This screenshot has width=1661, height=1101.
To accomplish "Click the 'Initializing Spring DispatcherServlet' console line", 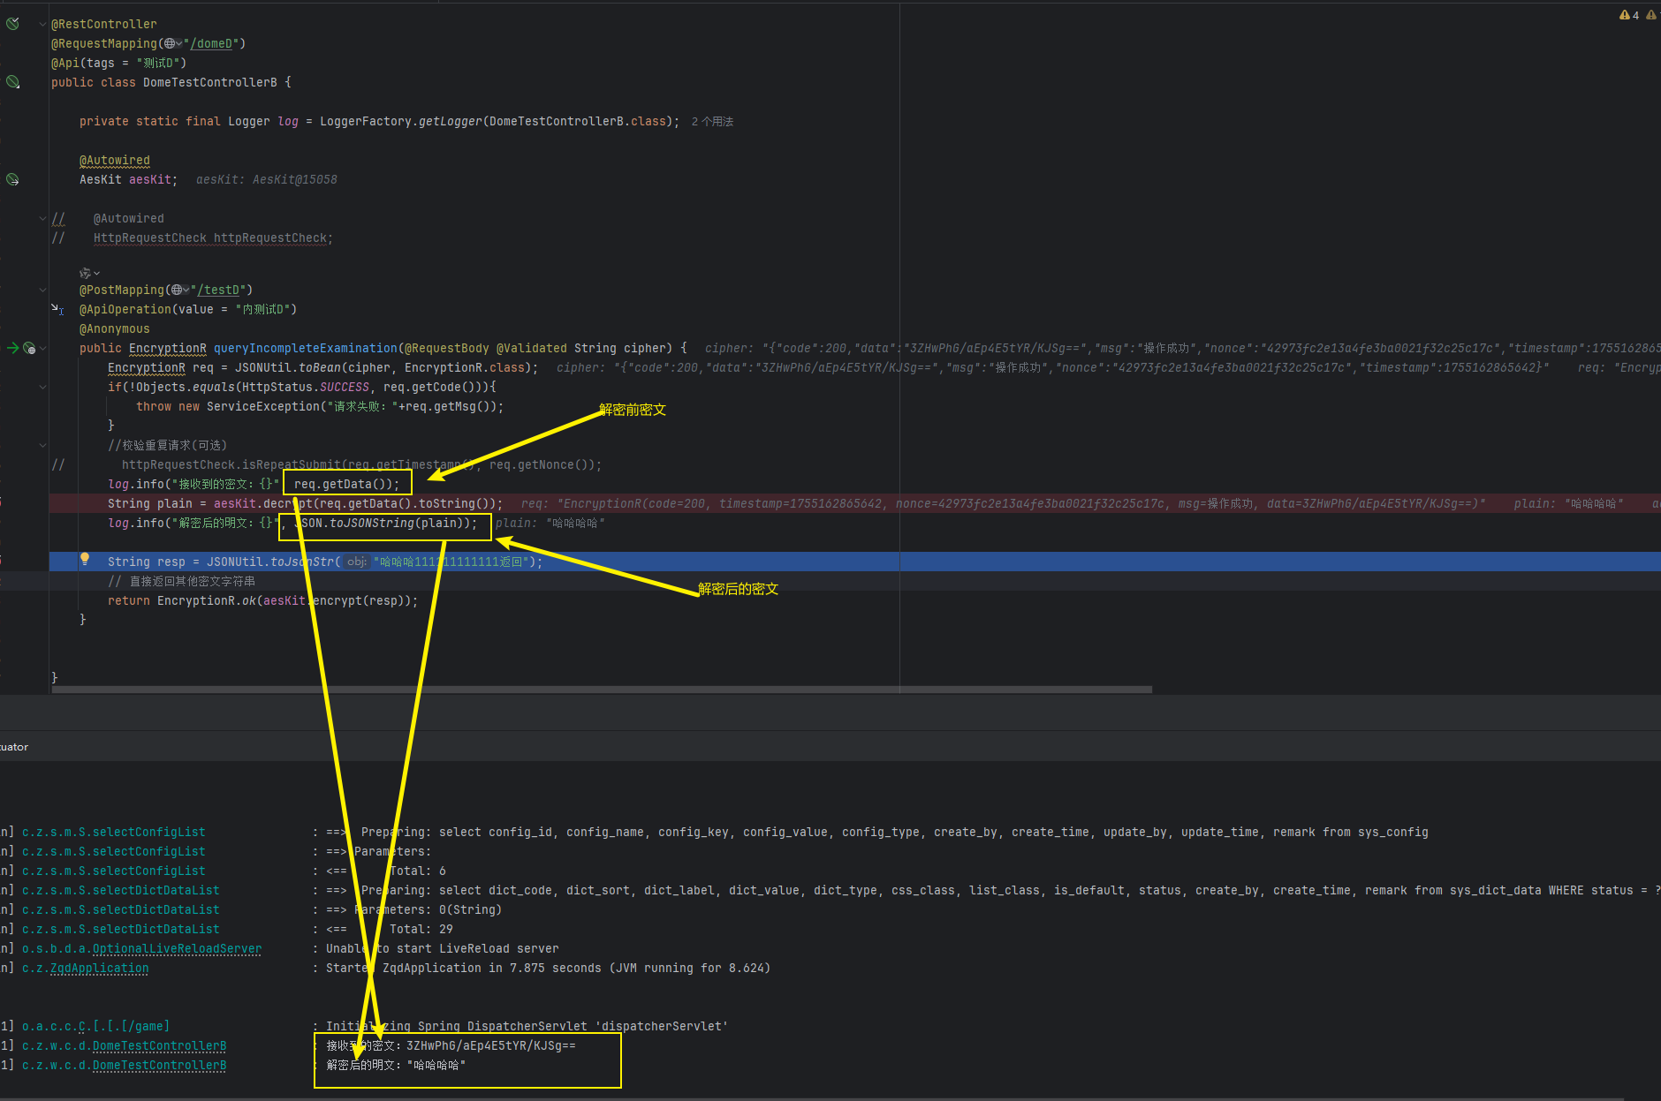I will pyautogui.click(x=527, y=1026).
